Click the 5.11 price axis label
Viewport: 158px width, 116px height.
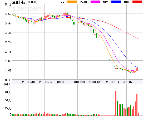(x=8, y=4)
